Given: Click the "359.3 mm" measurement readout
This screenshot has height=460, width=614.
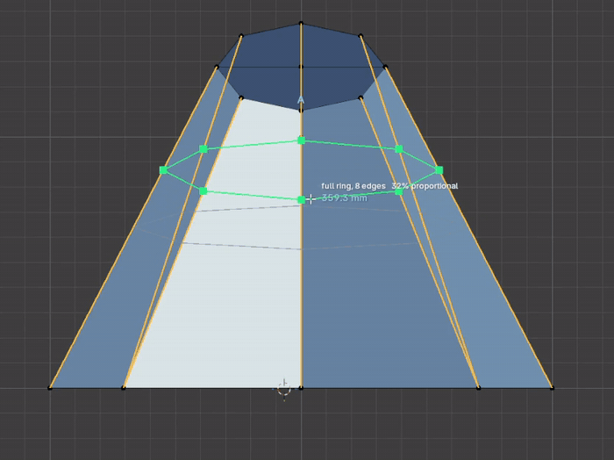Looking at the screenshot, I should [x=344, y=198].
